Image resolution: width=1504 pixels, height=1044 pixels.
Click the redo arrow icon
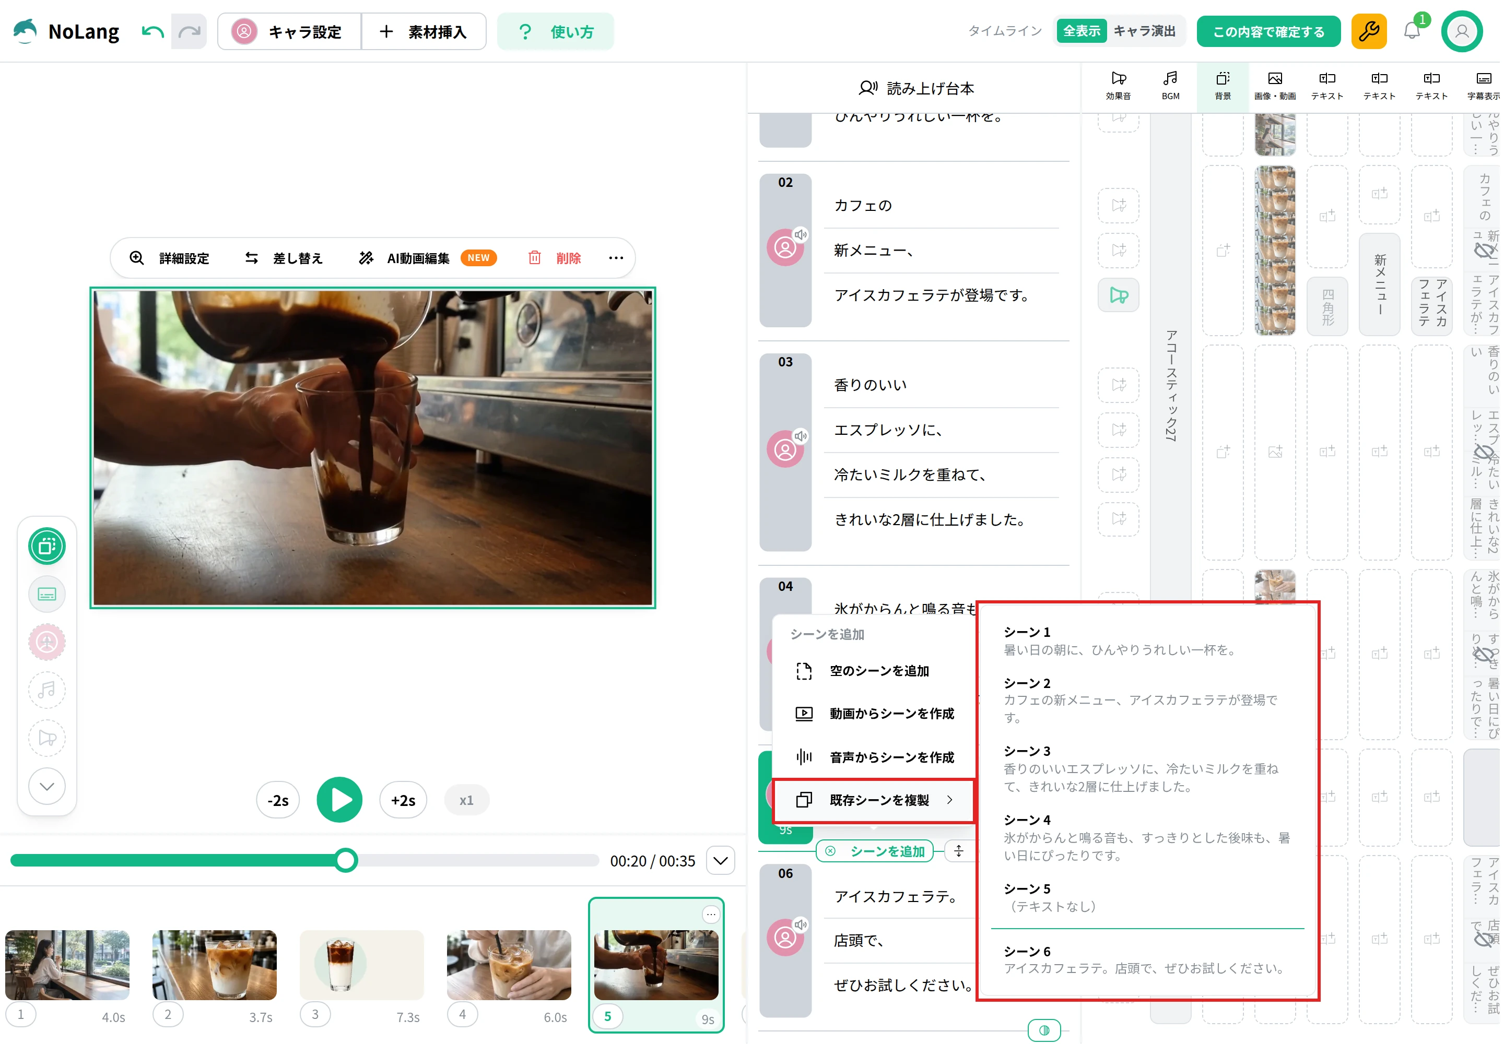(189, 31)
